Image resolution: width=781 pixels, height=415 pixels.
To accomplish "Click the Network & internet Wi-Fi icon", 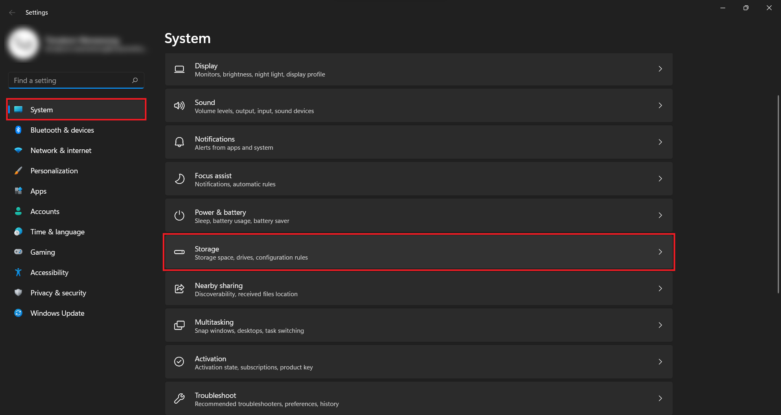I will [18, 150].
